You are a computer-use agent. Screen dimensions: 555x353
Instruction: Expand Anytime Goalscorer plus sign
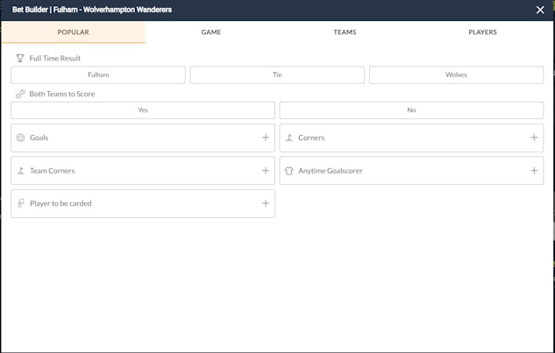[x=534, y=171]
